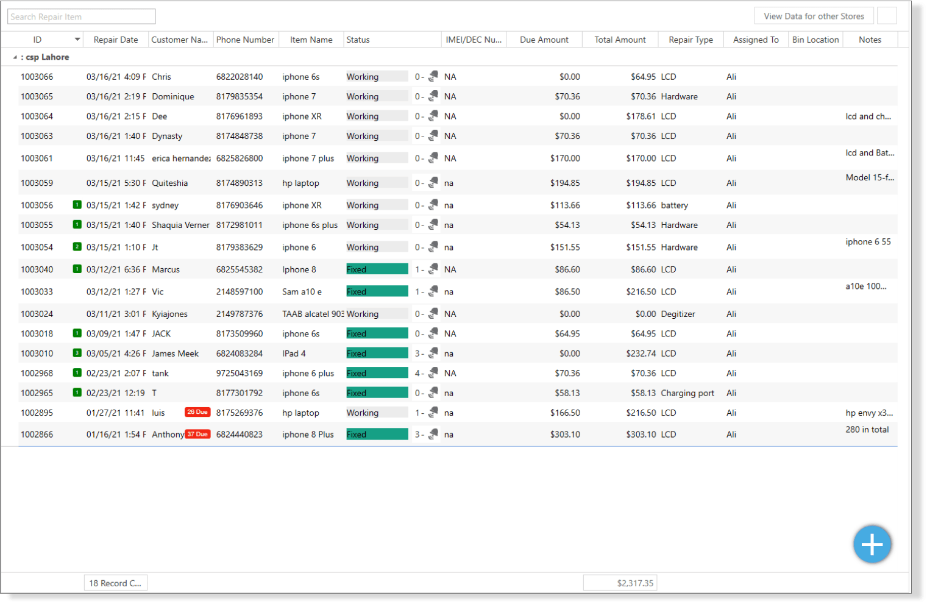Click the notification icon in Chris's row
The width and height of the screenshot is (927, 604).
(433, 77)
